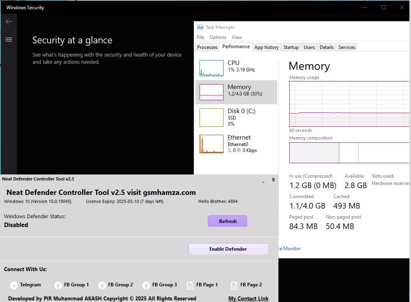Click the '493 MB' cached value
The image size is (411, 302).
[347, 206]
